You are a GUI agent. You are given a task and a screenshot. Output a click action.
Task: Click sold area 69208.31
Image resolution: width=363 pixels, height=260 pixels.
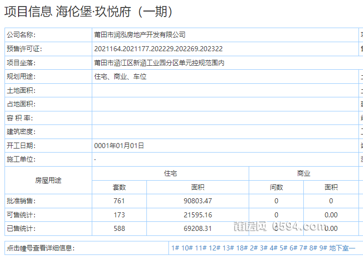tap(198, 228)
